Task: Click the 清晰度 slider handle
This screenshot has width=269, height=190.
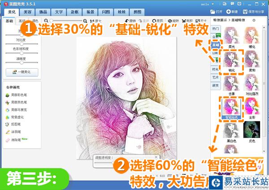Action: 22,62
